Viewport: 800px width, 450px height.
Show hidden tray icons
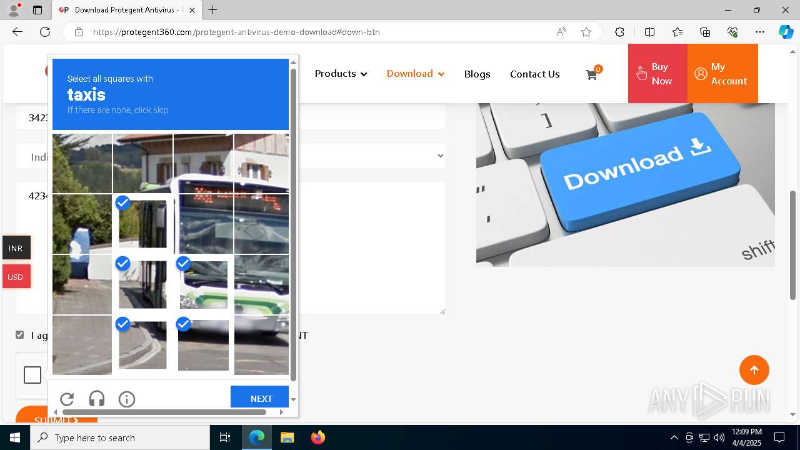tap(674, 437)
